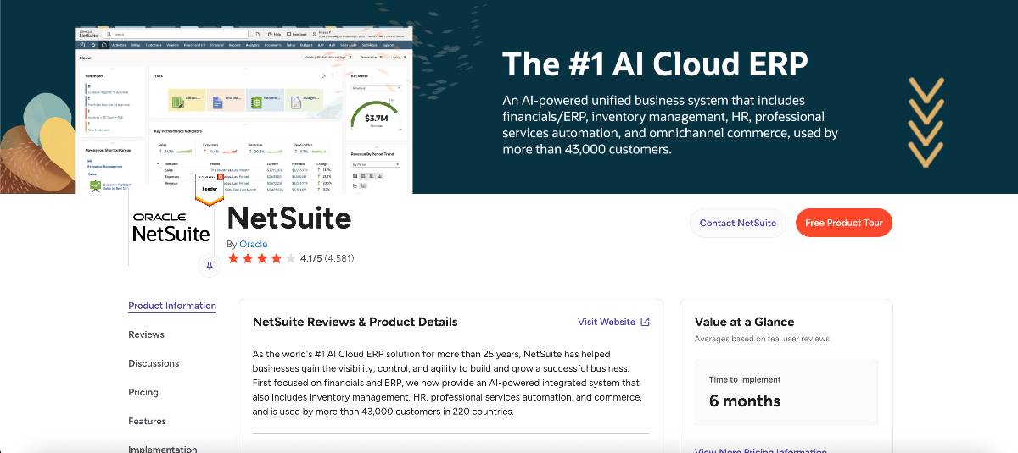Open Implementation in the side navigation
This screenshot has height=453, width=1018.
tap(163, 449)
